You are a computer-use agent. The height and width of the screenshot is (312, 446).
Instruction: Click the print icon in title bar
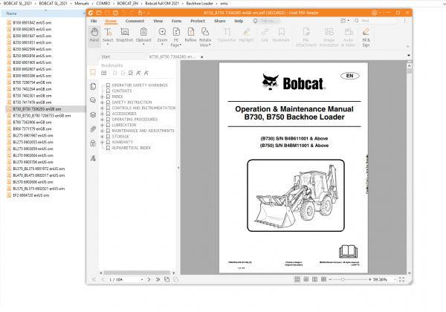click(x=115, y=13)
